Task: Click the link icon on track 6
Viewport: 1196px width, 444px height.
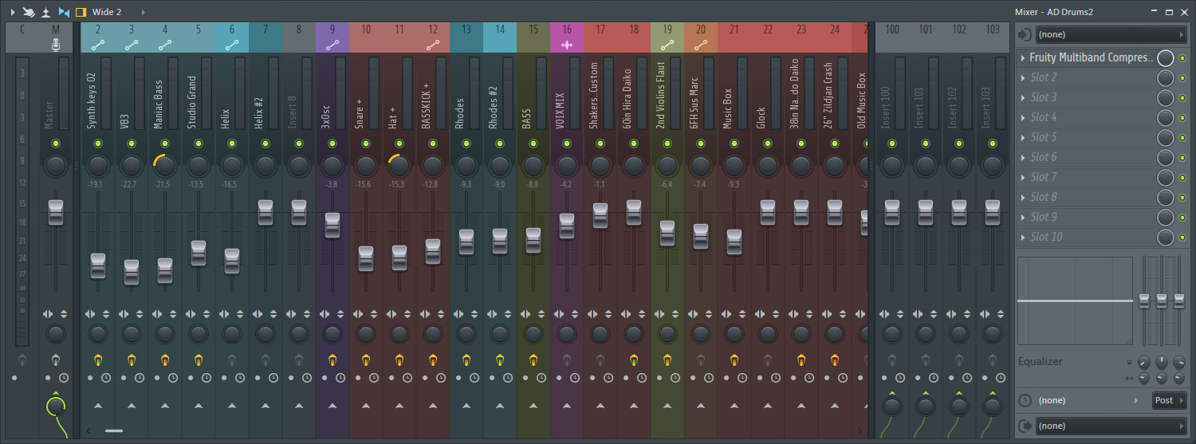Action: (x=232, y=45)
